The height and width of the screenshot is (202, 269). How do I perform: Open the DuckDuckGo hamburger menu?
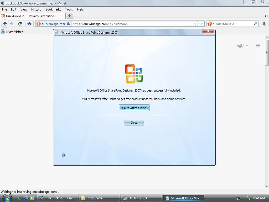click(x=258, y=46)
